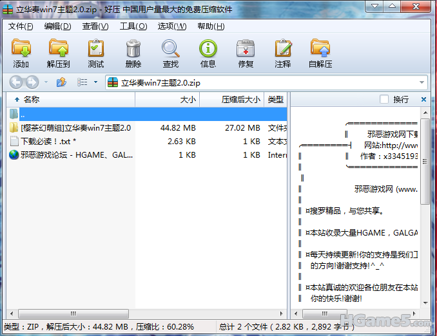Viewport: 437px width, 336px height.
Task: Open the 文件(F) menu
Action: click(21, 26)
